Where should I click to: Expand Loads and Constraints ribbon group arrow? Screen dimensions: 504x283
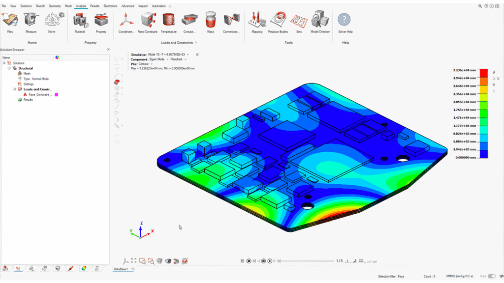196,43
